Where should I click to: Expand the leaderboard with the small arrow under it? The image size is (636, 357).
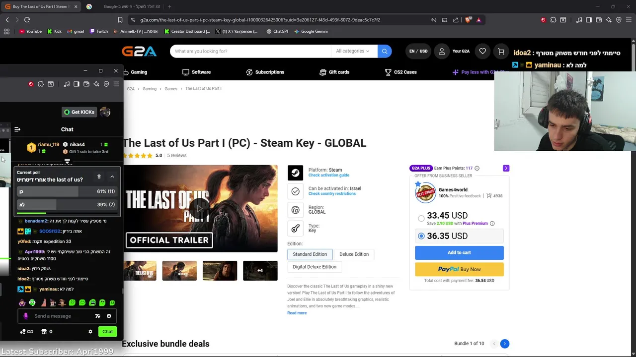(67, 162)
